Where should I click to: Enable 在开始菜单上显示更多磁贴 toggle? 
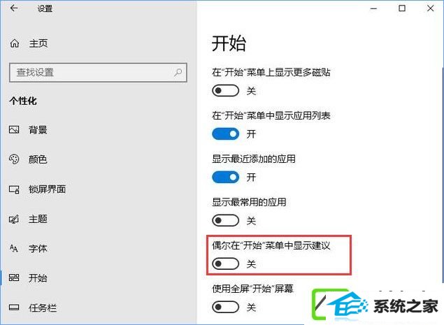tap(225, 91)
